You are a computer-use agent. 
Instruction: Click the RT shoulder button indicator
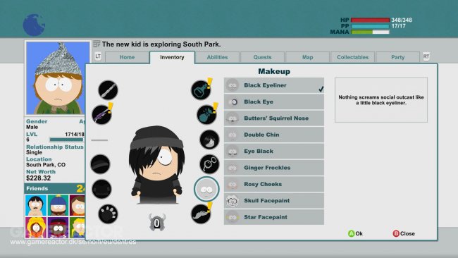click(x=426, y=56)
